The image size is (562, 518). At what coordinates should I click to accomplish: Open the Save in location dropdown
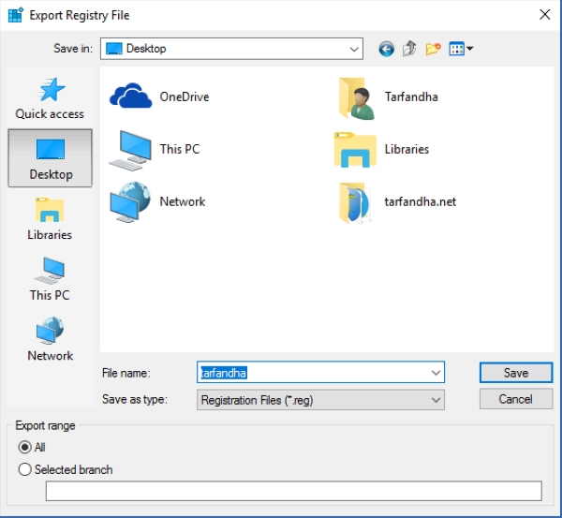coord(231,49)
